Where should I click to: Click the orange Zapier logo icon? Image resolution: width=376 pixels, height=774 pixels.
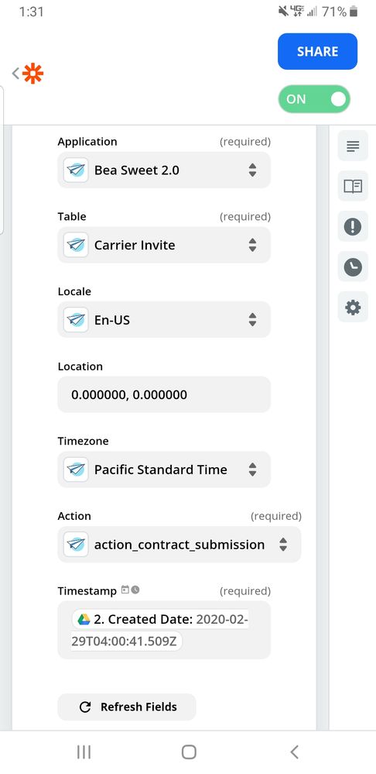(33, 73)
